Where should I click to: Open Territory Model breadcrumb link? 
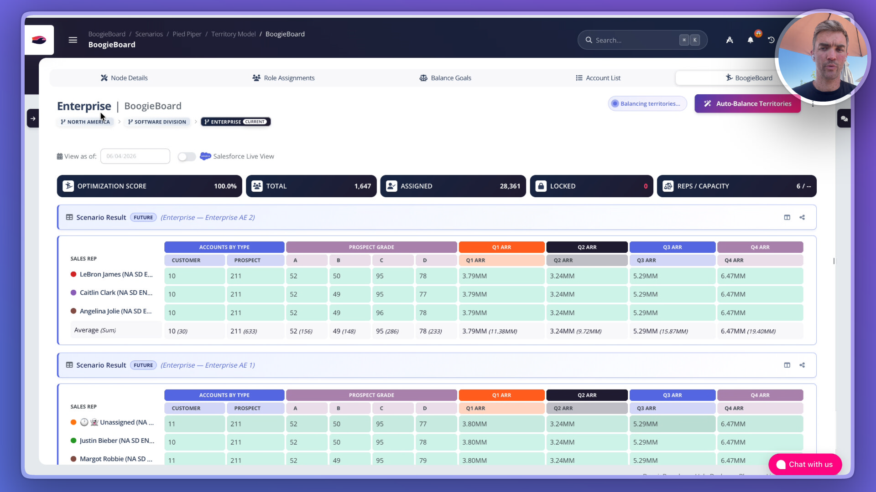click(x=234, y=34)
